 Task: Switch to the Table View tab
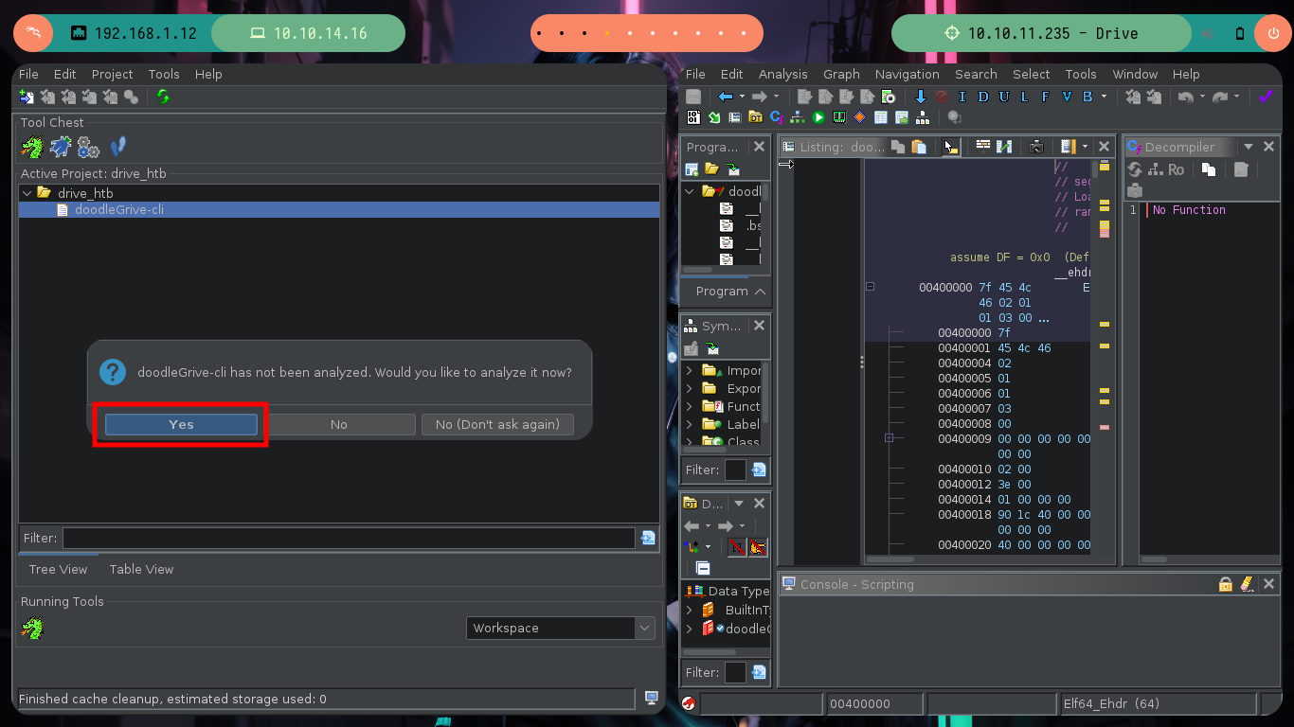141,569
